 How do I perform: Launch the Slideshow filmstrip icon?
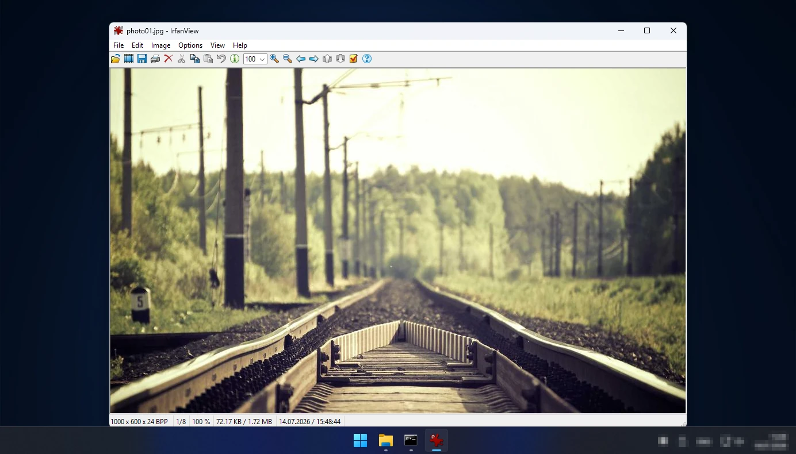[x=129, y=59]
